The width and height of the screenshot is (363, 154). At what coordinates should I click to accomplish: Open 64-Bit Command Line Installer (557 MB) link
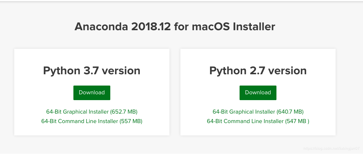click(92, 121)
